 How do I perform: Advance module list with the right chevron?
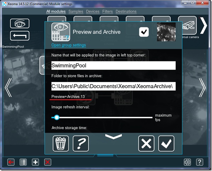[204, 25]
